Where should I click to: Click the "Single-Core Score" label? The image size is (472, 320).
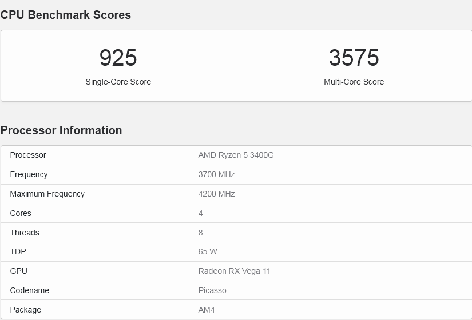tap(118, 82)
